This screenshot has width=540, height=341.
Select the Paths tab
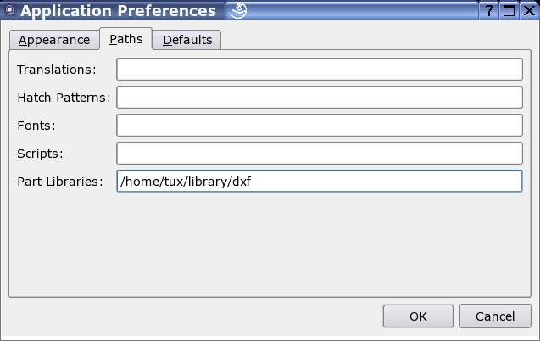coord(125,39)
